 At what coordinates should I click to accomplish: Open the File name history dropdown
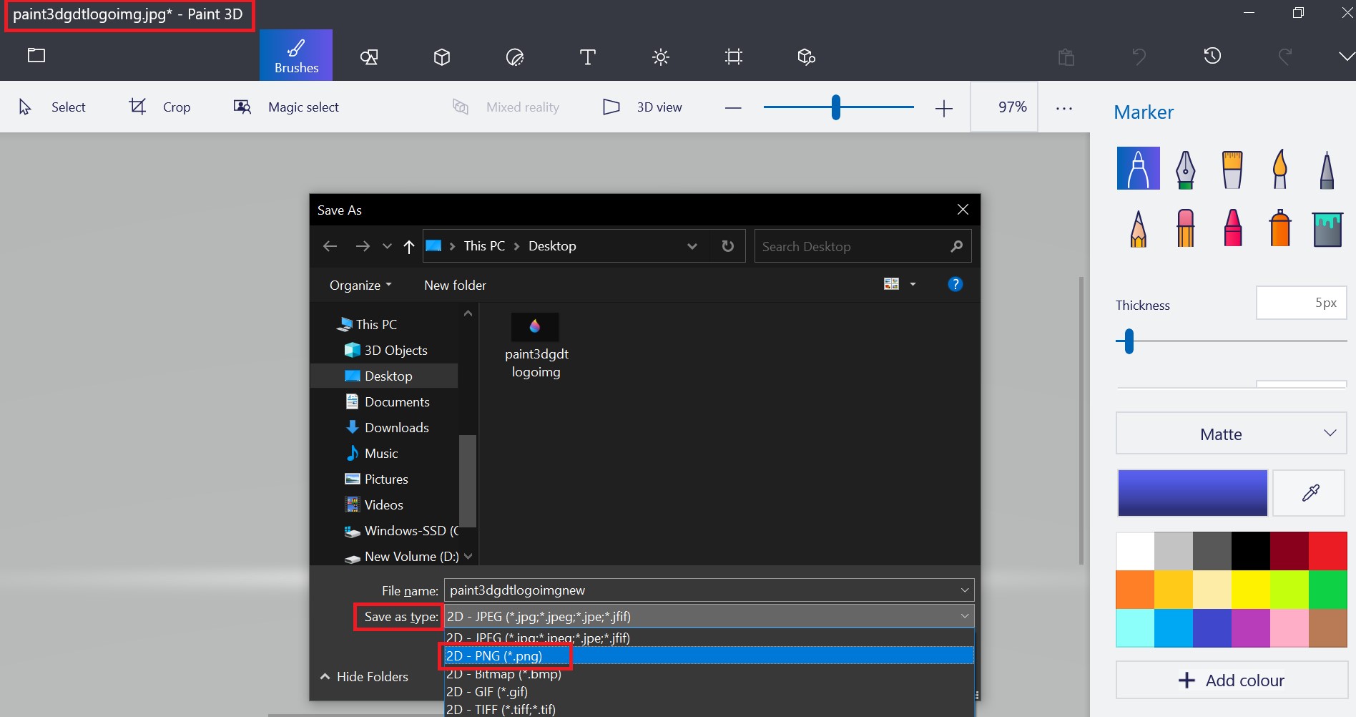(964, 590)
